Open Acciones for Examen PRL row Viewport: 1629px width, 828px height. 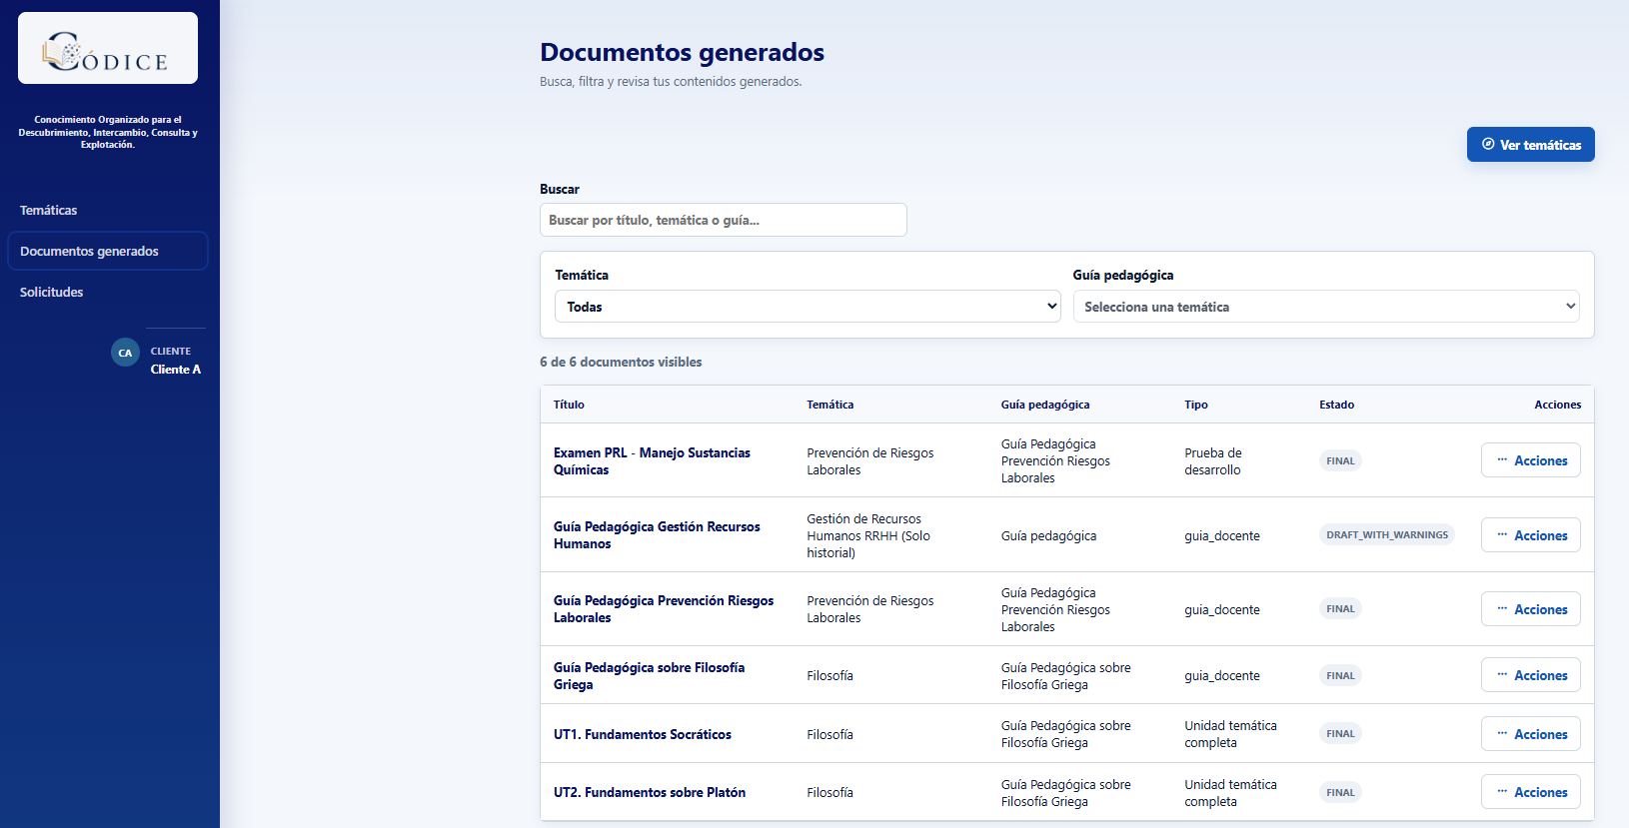click(1530, 460)
